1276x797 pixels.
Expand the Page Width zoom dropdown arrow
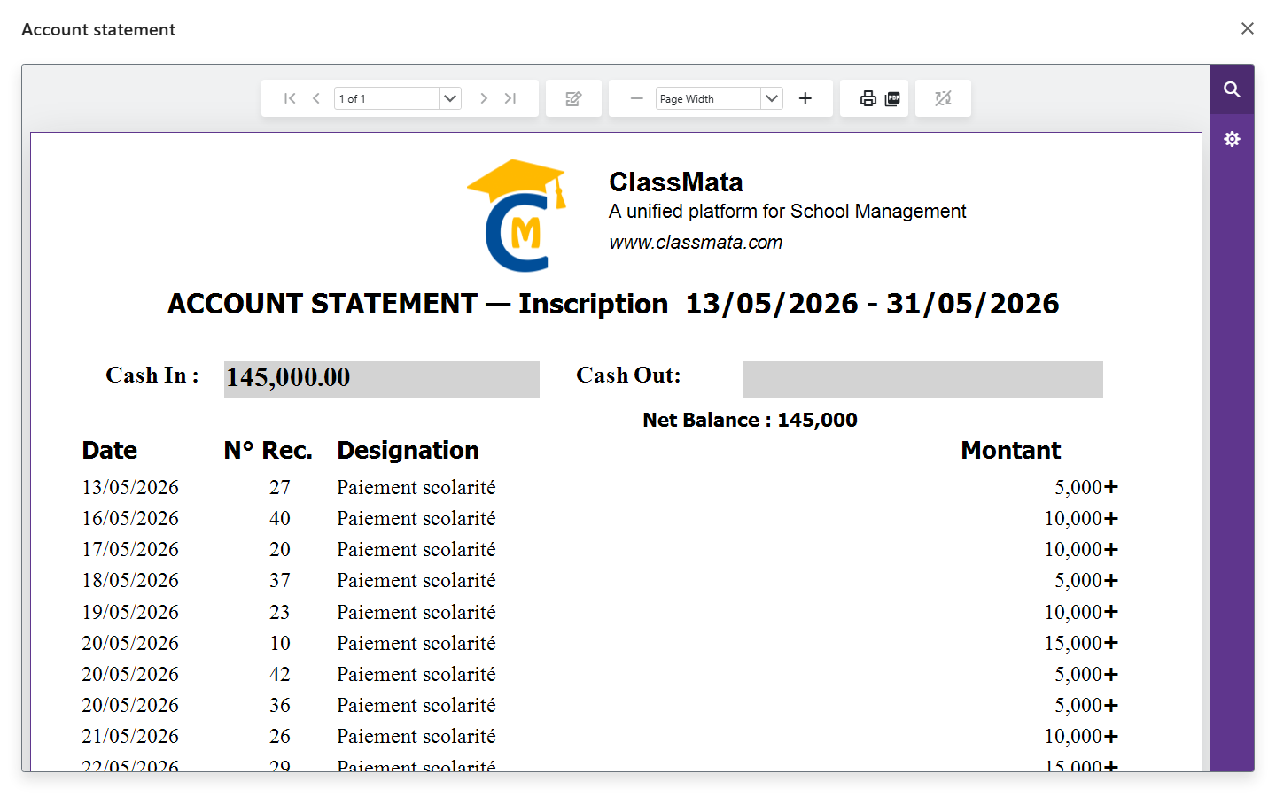772,98
